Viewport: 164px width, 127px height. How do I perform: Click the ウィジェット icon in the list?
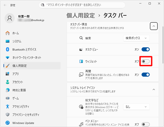(81, 61)
